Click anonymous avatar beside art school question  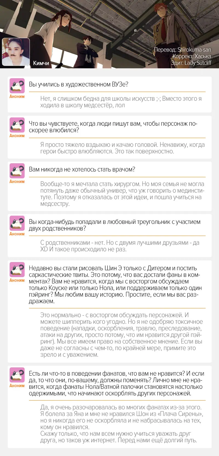pos(17,86)
